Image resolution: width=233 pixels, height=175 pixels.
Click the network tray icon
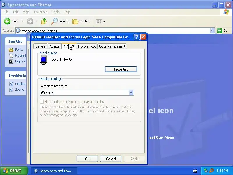[206, 170]
